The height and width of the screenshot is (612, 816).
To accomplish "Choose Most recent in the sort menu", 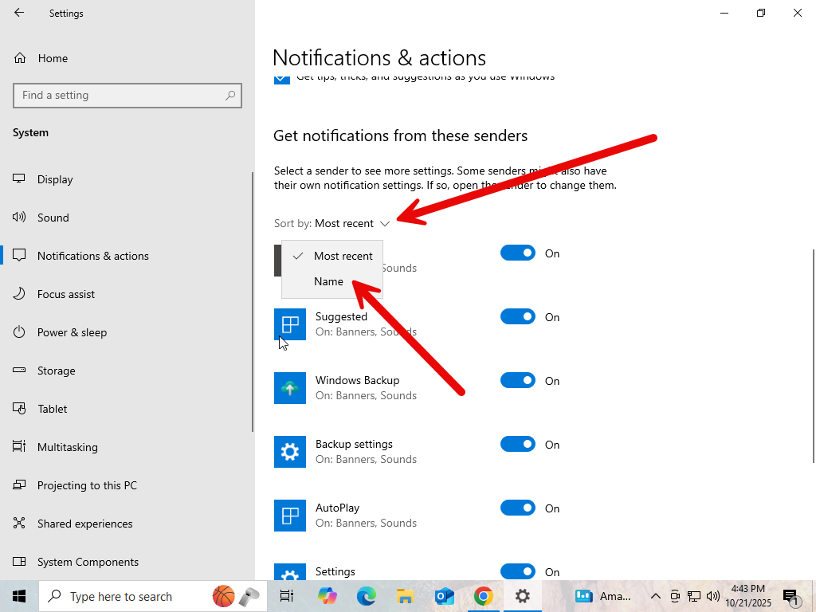I will pos(343,256).
